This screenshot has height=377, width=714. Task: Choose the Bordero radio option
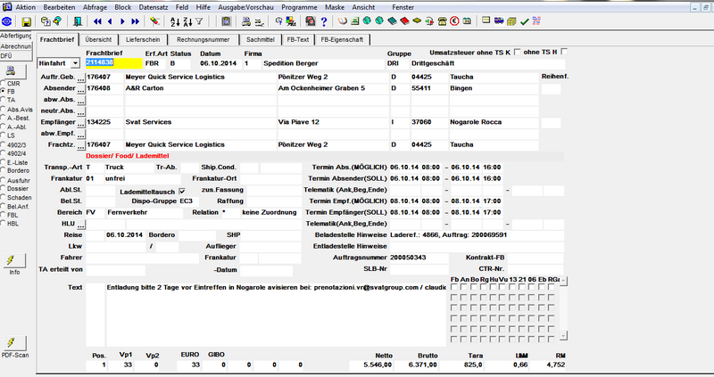[4, 170]
